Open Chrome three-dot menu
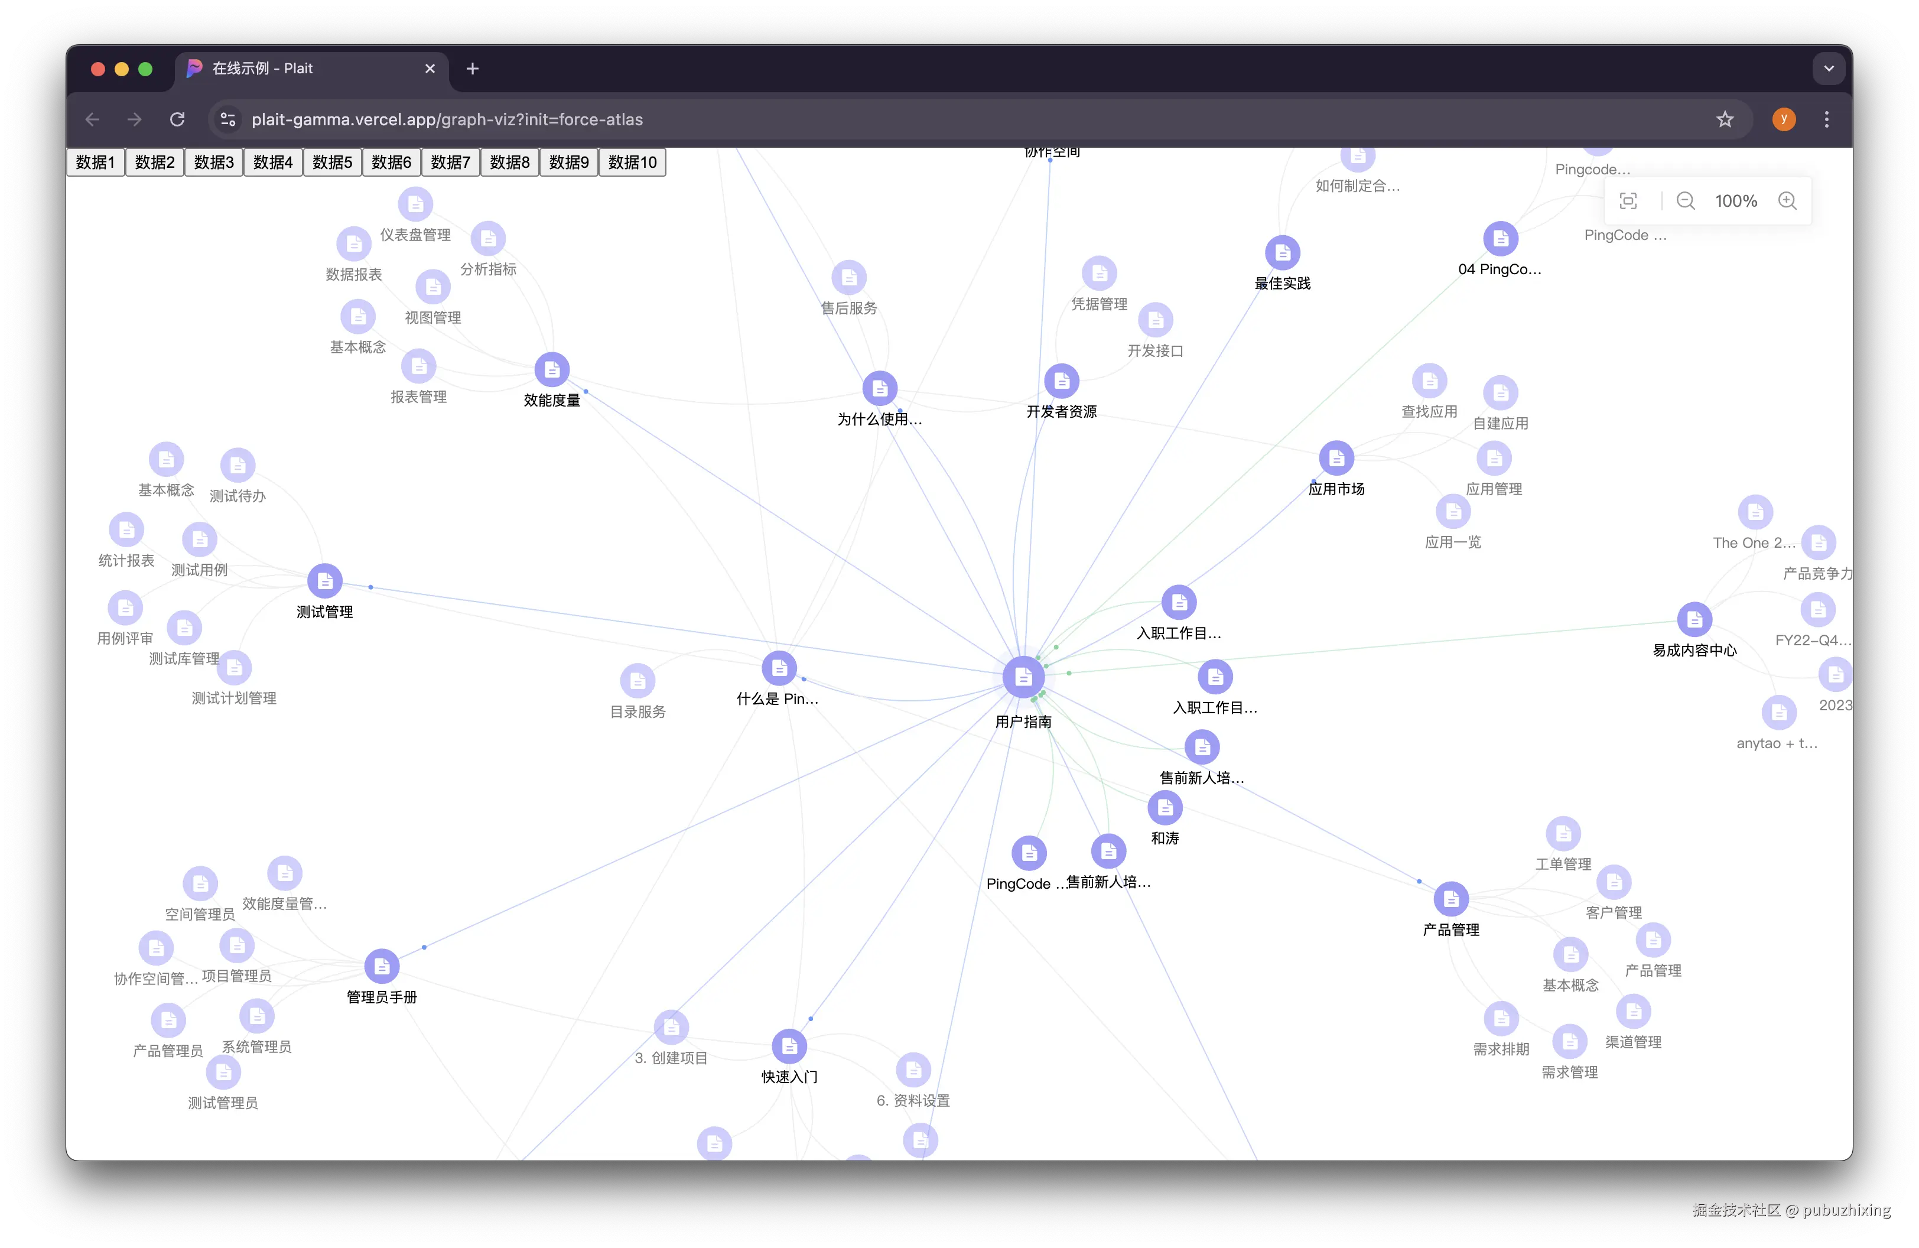 click(x=1826, y=119)
